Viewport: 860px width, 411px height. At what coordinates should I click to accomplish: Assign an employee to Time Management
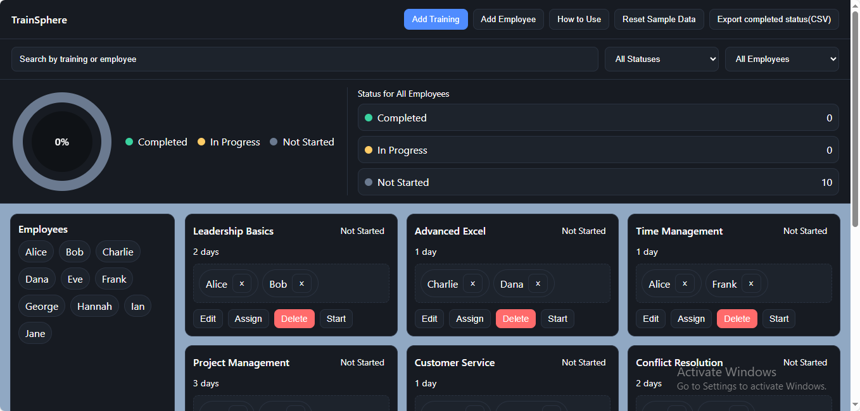click(x=691, y=319)
